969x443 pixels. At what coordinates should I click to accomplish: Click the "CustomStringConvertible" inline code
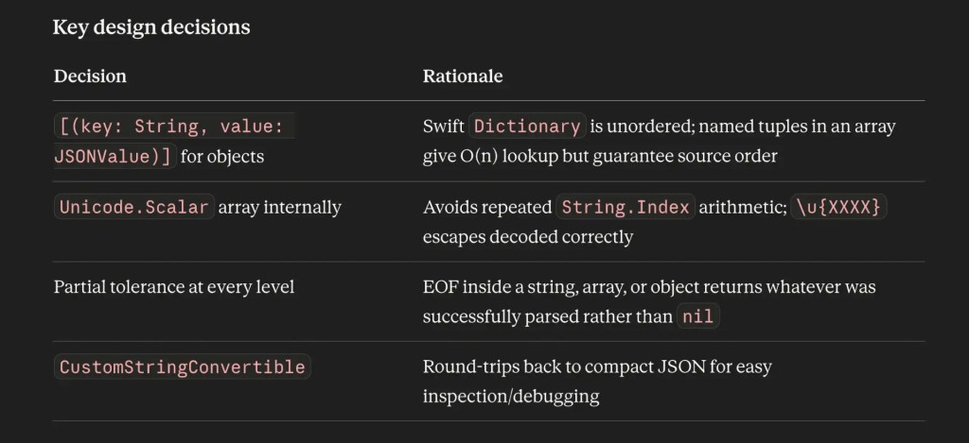tap(182, 367)
